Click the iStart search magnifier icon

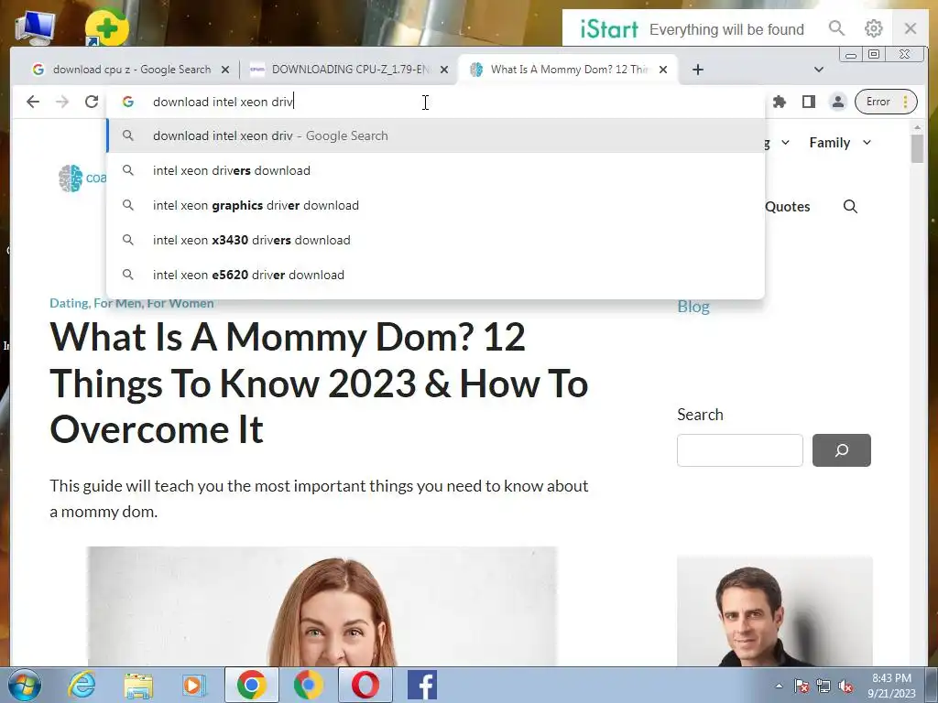click(x=836, y=28)
